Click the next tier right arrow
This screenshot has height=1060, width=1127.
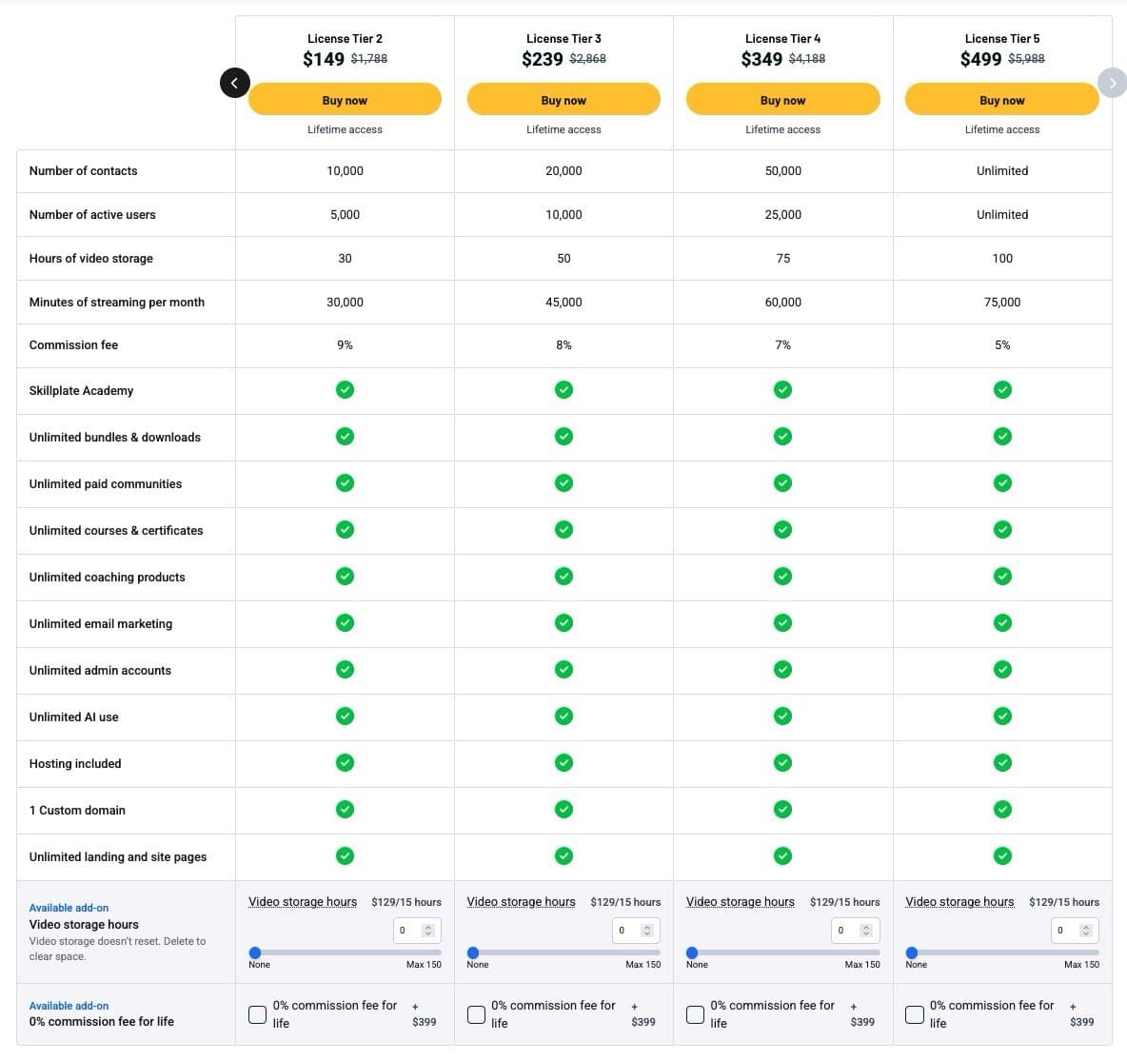(1112, 83)
